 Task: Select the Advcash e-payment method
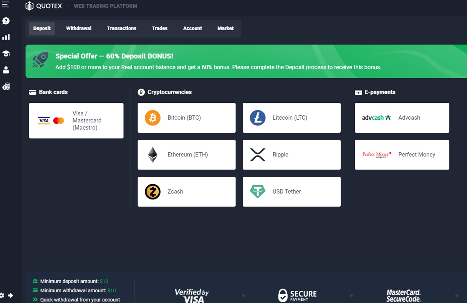pyautogui.click(x=402, y=118)
